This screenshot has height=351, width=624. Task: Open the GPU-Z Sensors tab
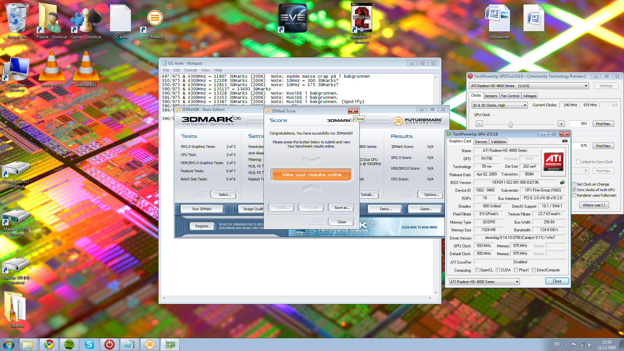tap(481, 142)
